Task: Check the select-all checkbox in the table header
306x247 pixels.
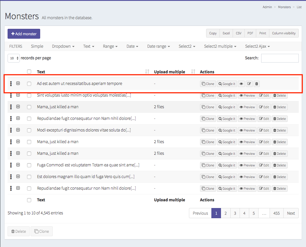Action: [29, 71]
